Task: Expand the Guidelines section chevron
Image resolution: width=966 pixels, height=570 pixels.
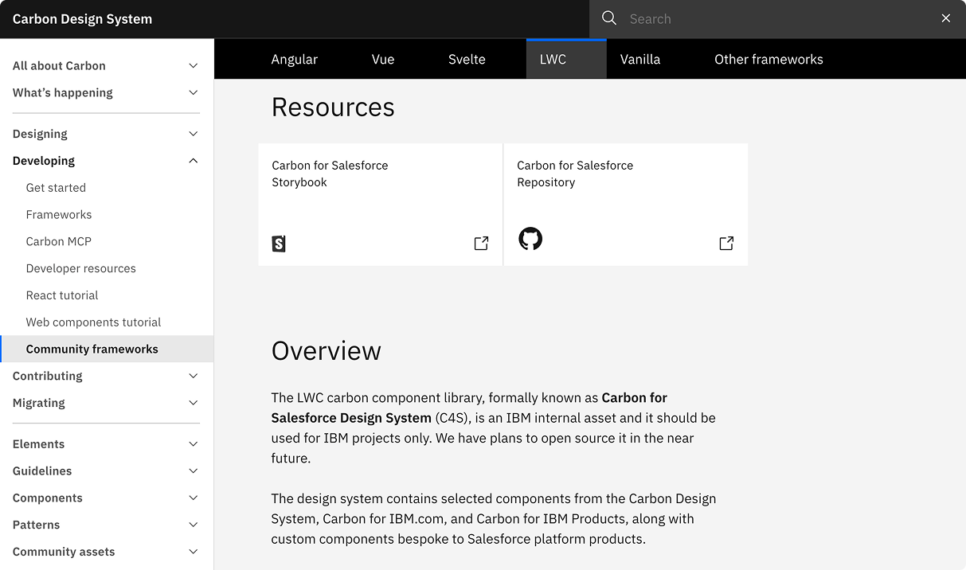Action: point(193,471)
